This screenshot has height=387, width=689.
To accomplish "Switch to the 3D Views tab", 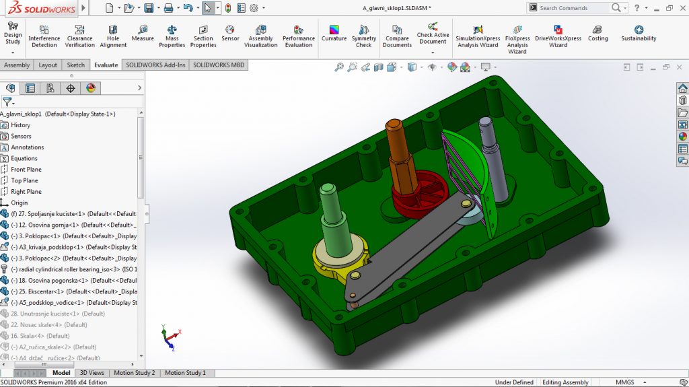I will (x=92, y=372).
